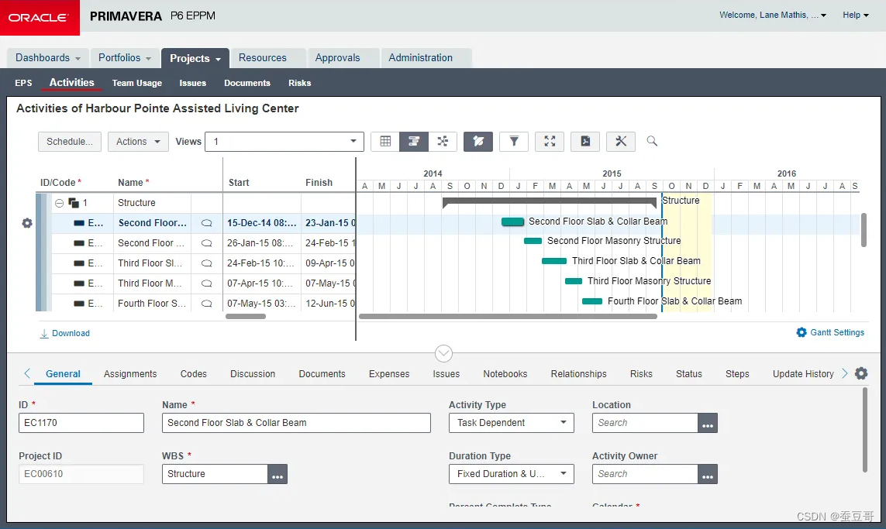Switch to the table grid view icon

click(x=385, y=141)
